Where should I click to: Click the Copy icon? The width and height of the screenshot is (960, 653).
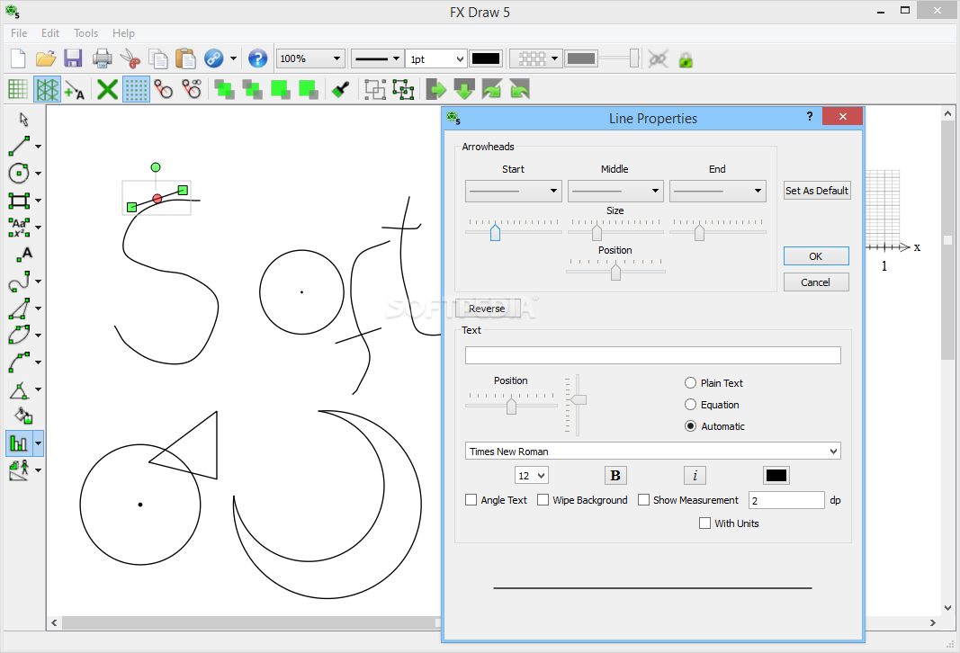[158, 58]
